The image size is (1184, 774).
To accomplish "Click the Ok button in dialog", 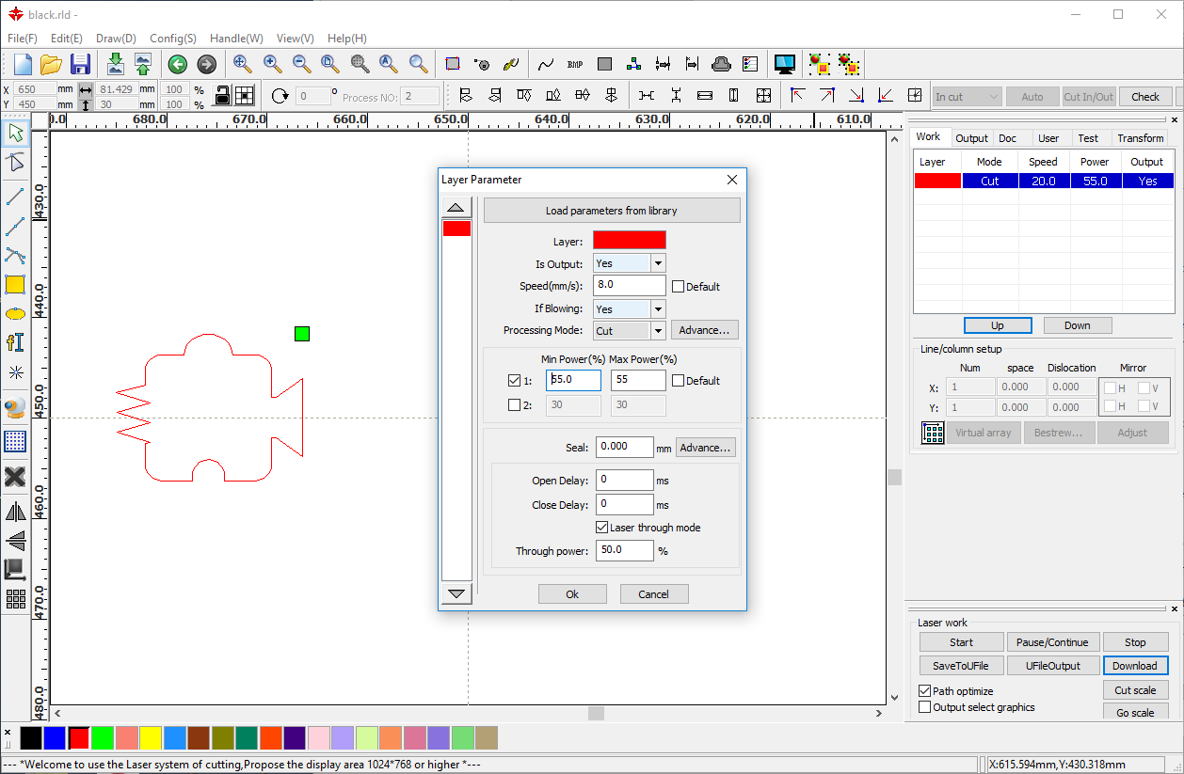I will 572,594.
